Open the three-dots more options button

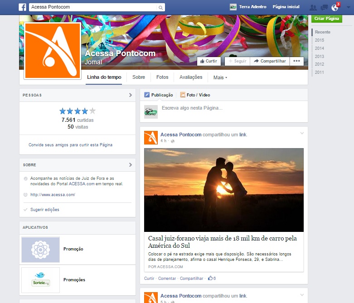click(x=296, y=61)
